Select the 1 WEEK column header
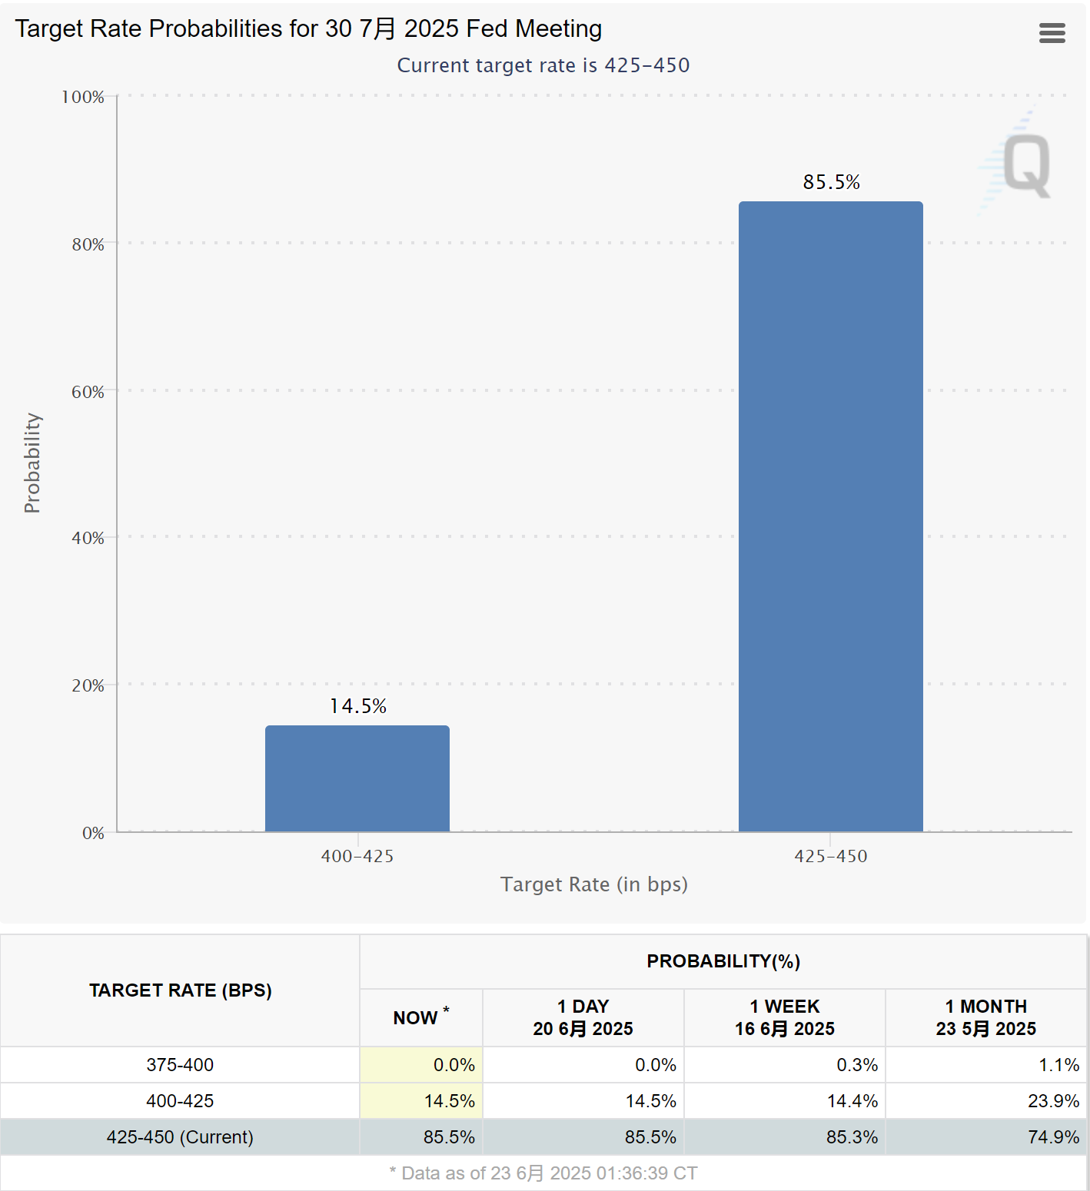1090x1191 pixels. [x=784, y=1017]
